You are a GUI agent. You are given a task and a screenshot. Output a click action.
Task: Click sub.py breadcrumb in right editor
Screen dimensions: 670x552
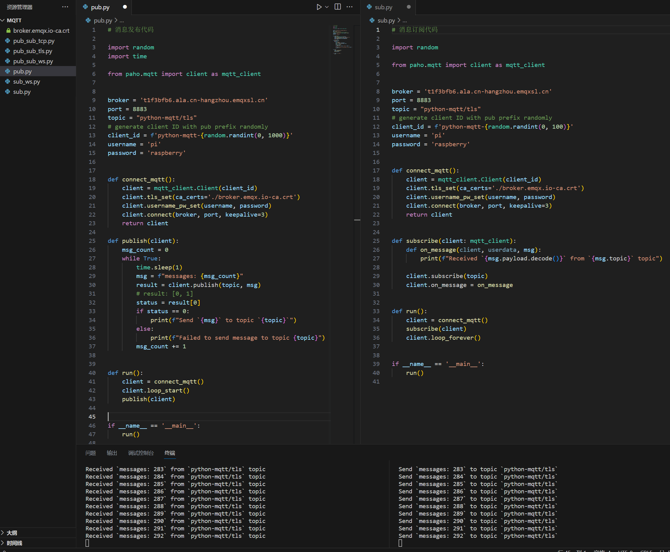[386, 20]
